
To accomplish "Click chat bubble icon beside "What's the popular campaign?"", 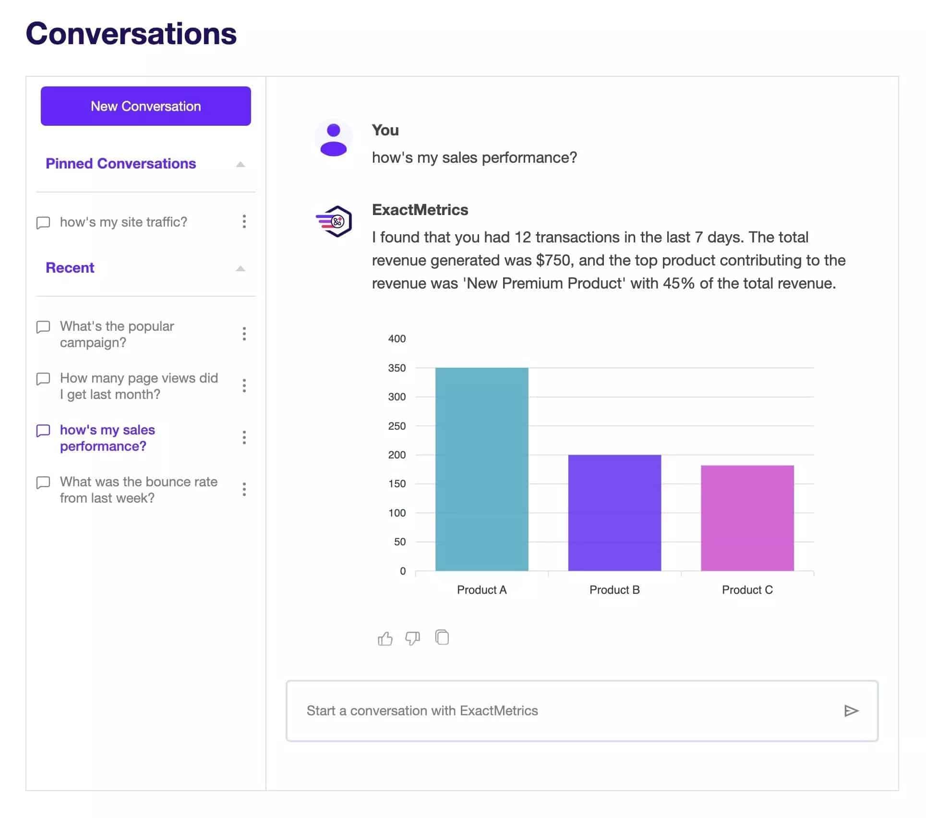I will (43, 327).
